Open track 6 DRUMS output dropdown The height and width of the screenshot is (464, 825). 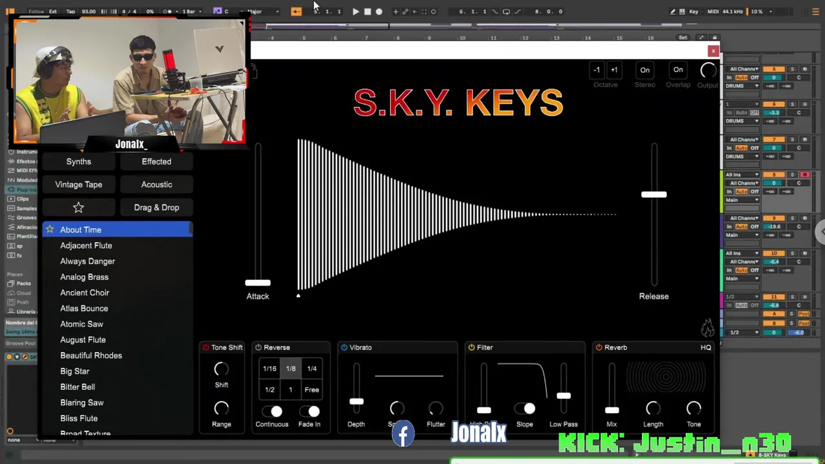point(742,121)
